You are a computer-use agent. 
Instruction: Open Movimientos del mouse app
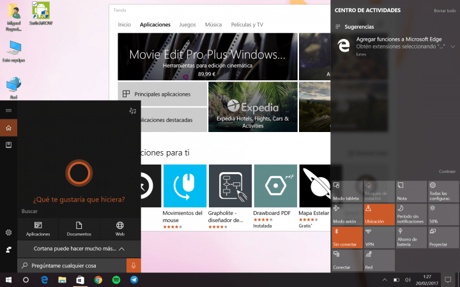point(185,196)
